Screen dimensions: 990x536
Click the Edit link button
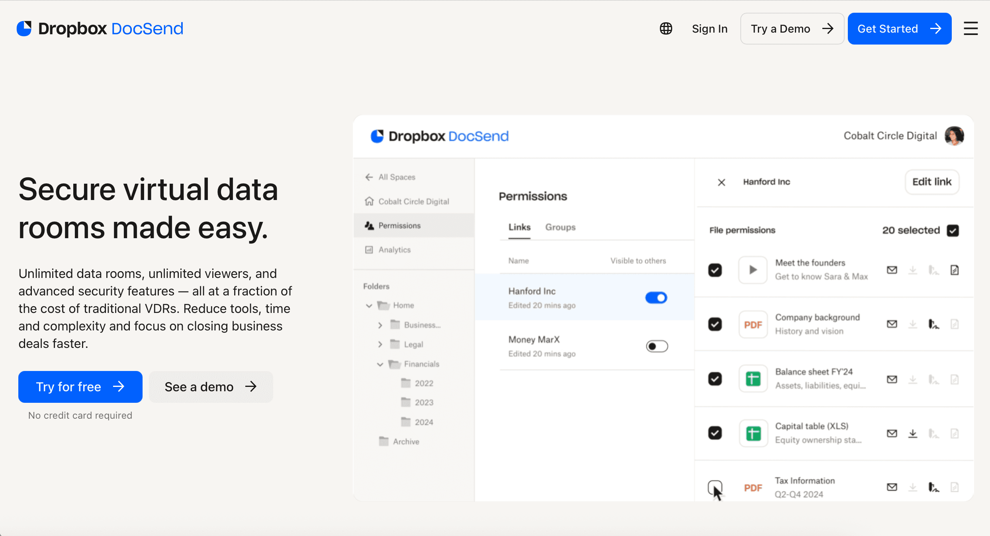click(931, 182)
